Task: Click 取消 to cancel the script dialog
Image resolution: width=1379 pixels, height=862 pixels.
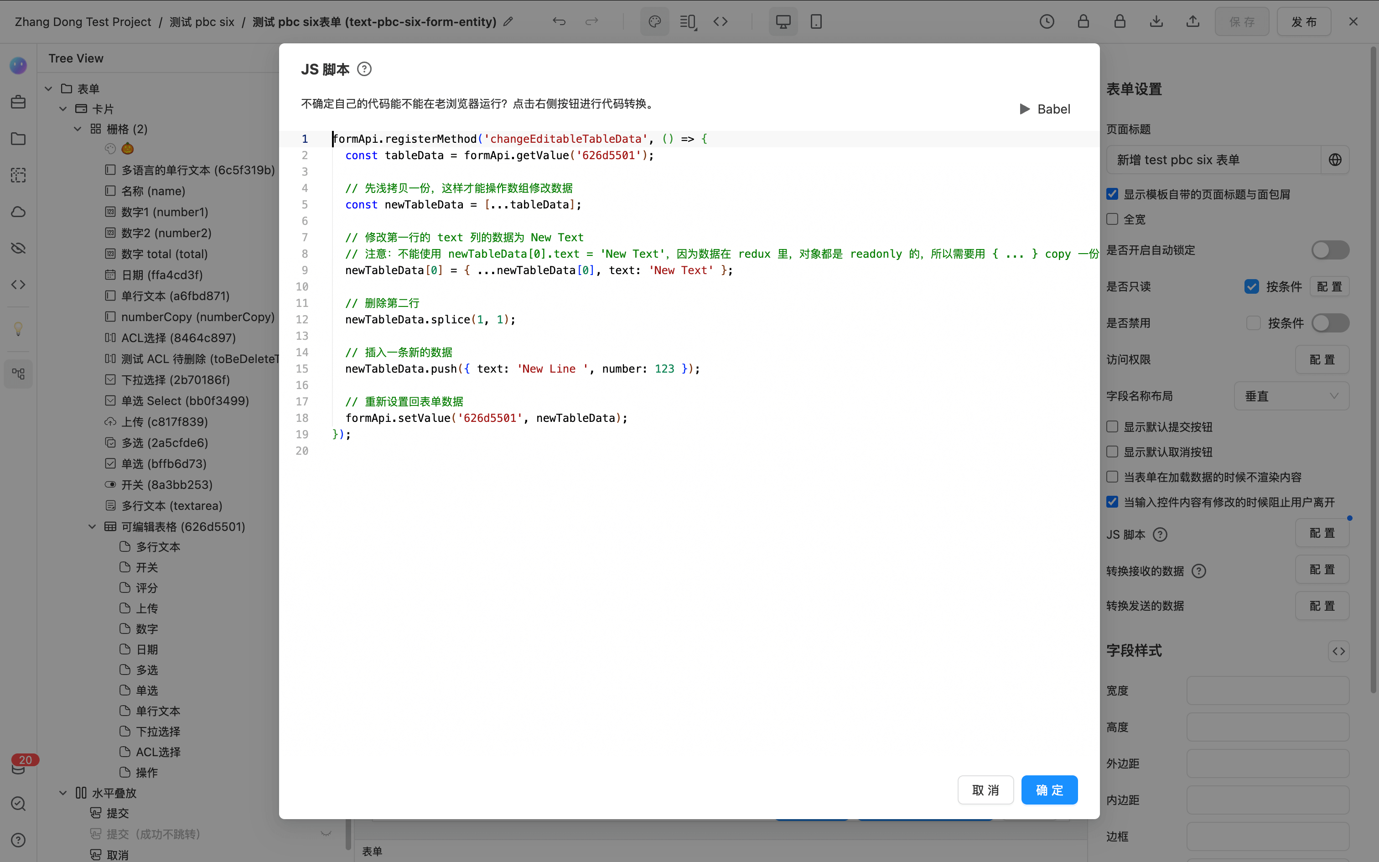Action: 985,789
